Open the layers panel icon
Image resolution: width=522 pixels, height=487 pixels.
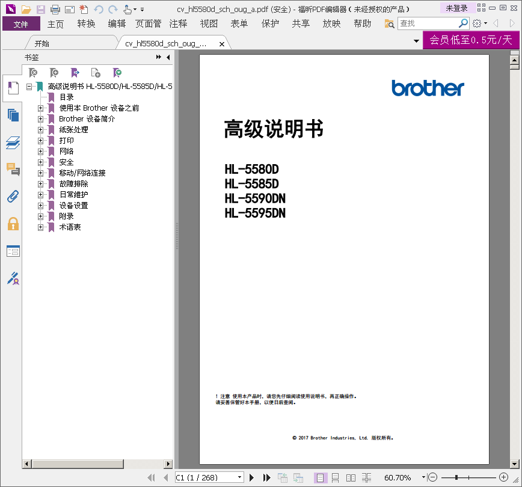point(13,142)
